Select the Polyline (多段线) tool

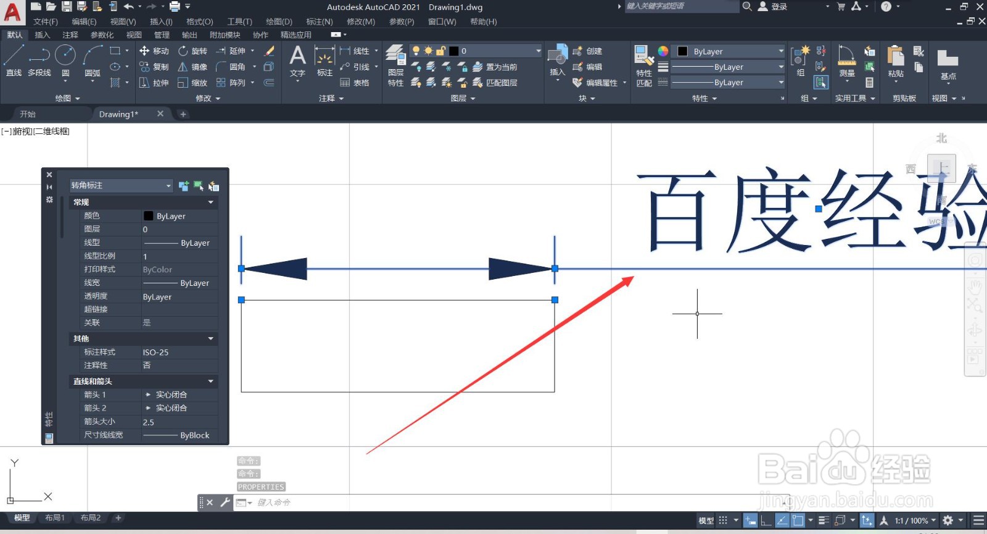pos(39,60)
